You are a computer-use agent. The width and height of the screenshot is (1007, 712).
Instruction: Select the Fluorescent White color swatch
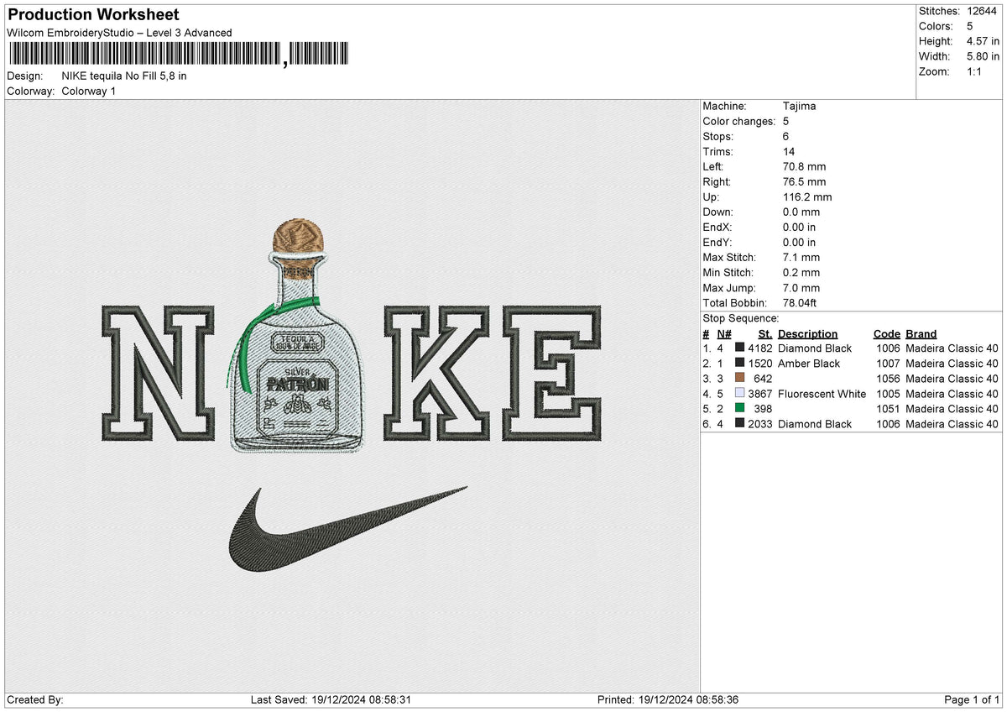point(739,394)
